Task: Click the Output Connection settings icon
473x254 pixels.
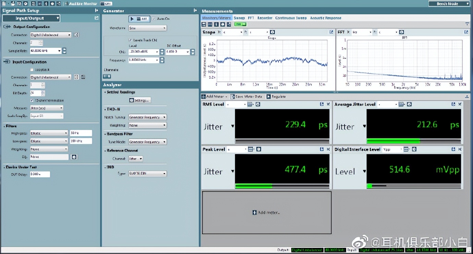Action: click(76, 35)
